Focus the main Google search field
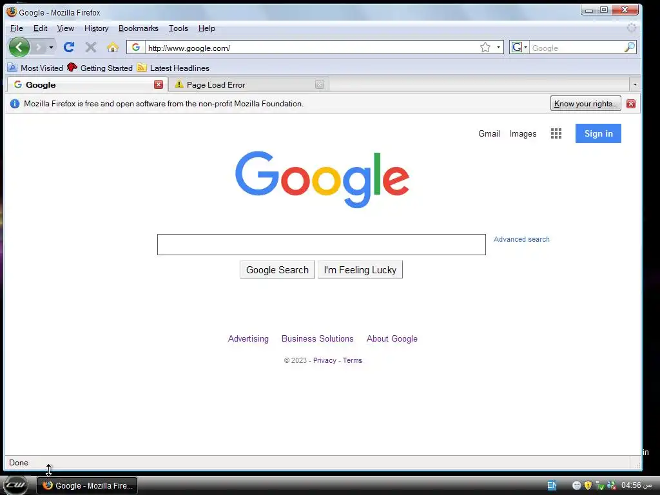Screen dimensions: 660x495 click(321, 244)
